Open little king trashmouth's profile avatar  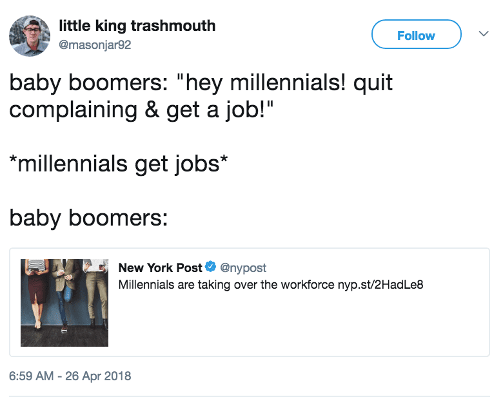pyautogui.click(x=30, y=36)
